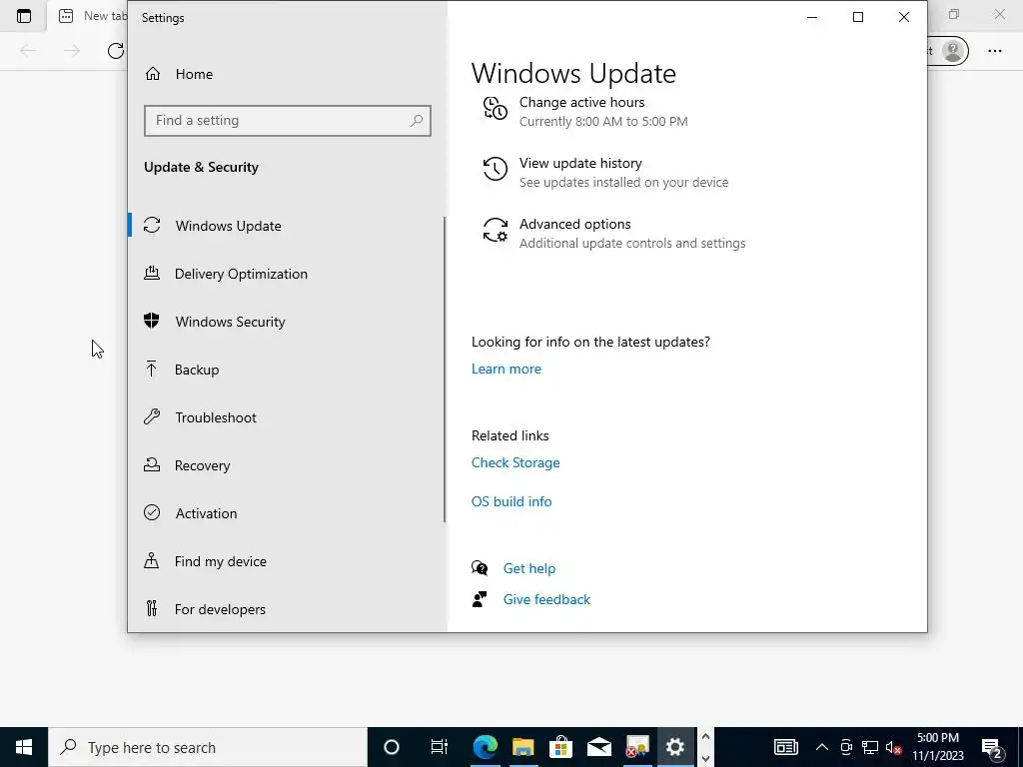Click the Meet Now camera tray icon
The width and height of the screenshot is (1023, 767).
click(846, 747)
